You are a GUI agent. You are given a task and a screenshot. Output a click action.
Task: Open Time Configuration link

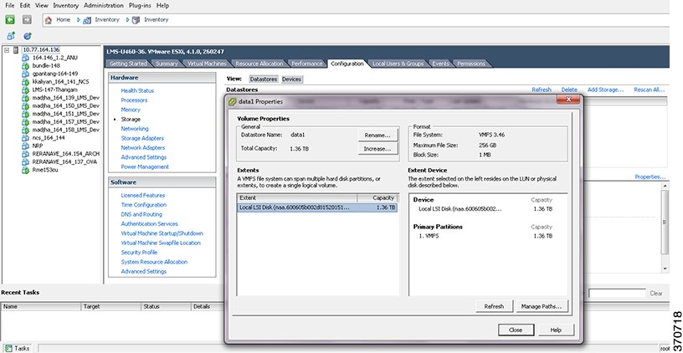[x=144, y=205]
